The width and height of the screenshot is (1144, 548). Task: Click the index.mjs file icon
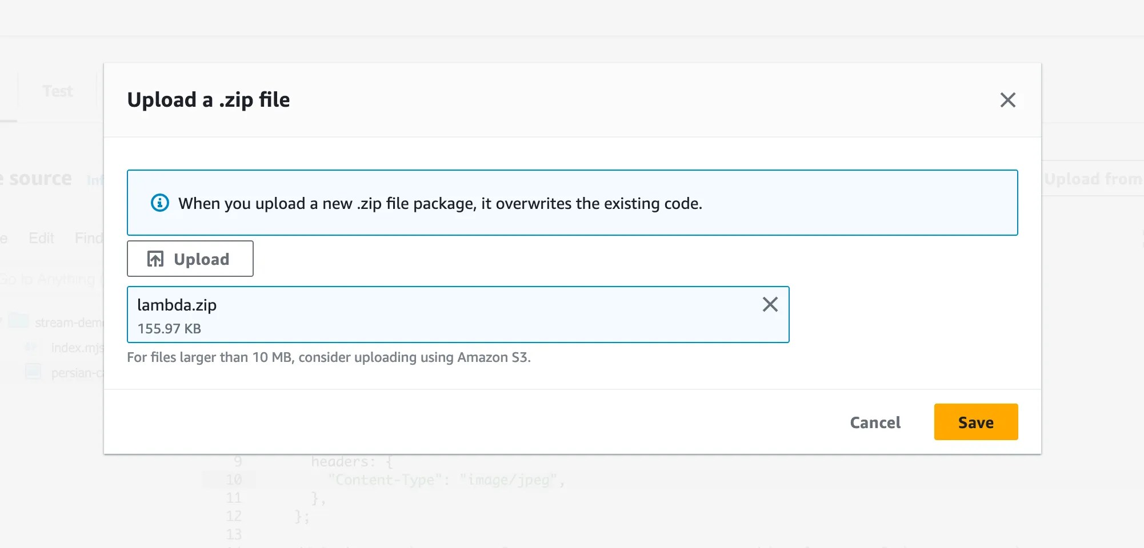click(32, 347)
